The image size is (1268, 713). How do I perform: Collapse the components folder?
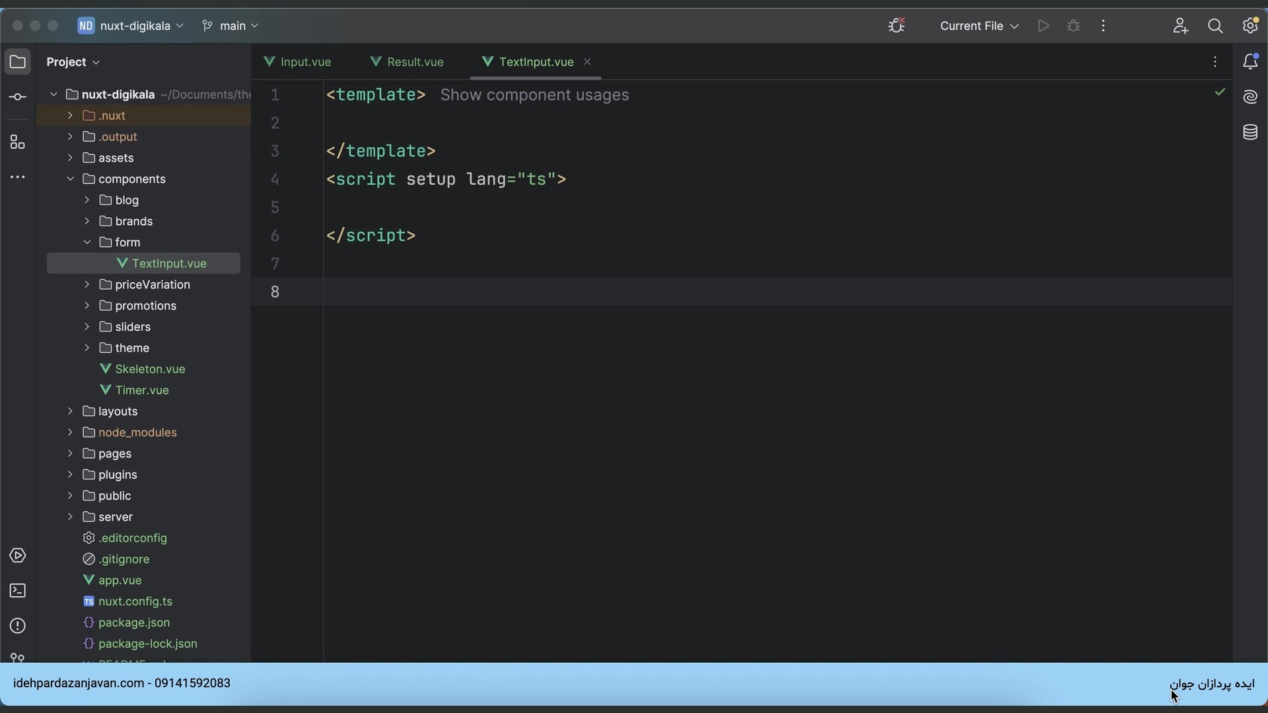tap(70, 179)
